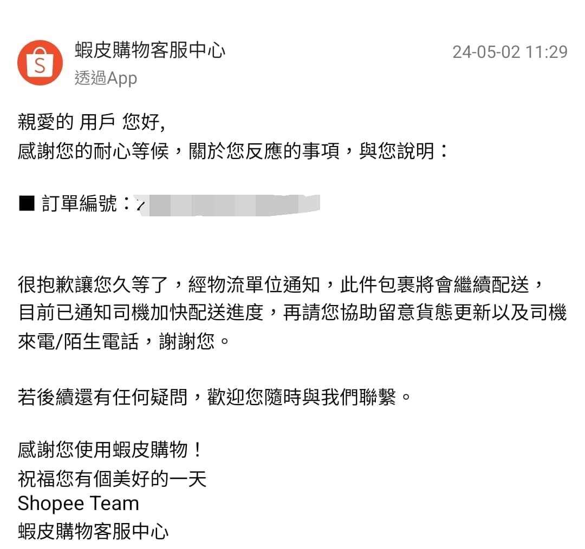The width and height of the screenshot is (585, 549).
Task: Click the closing 謝謝您 after 陌生電話
Action: (x=187, y=341)
